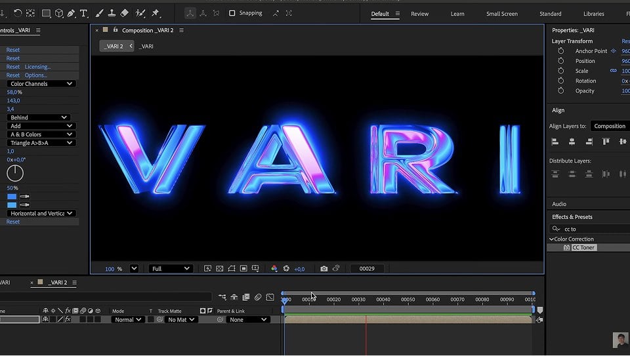Click the Options... link
The height and width of the screenshot is (356, 630).
tap(35, 75)
